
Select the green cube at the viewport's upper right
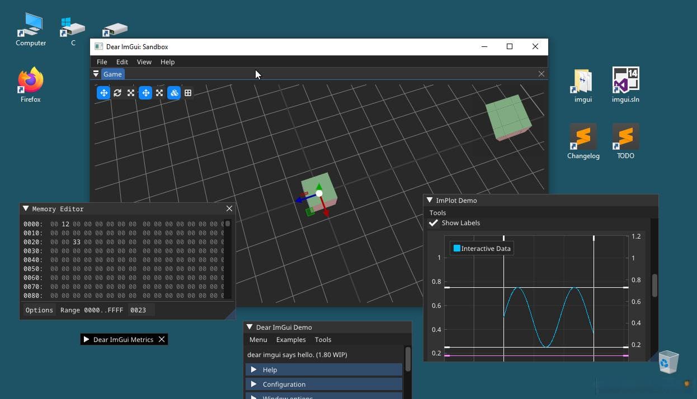pyautogui.click(x=507, y=116)
